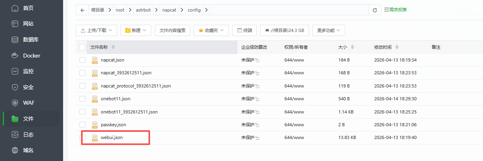
Task: Click the lock icon in webui.json row
Action: (x=257, y=138)
